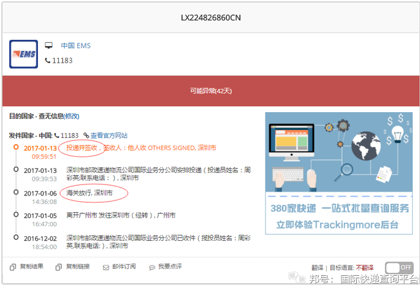Click 我要点评 to leave a review
420x285 pixels.
click(x=170, y=267)
